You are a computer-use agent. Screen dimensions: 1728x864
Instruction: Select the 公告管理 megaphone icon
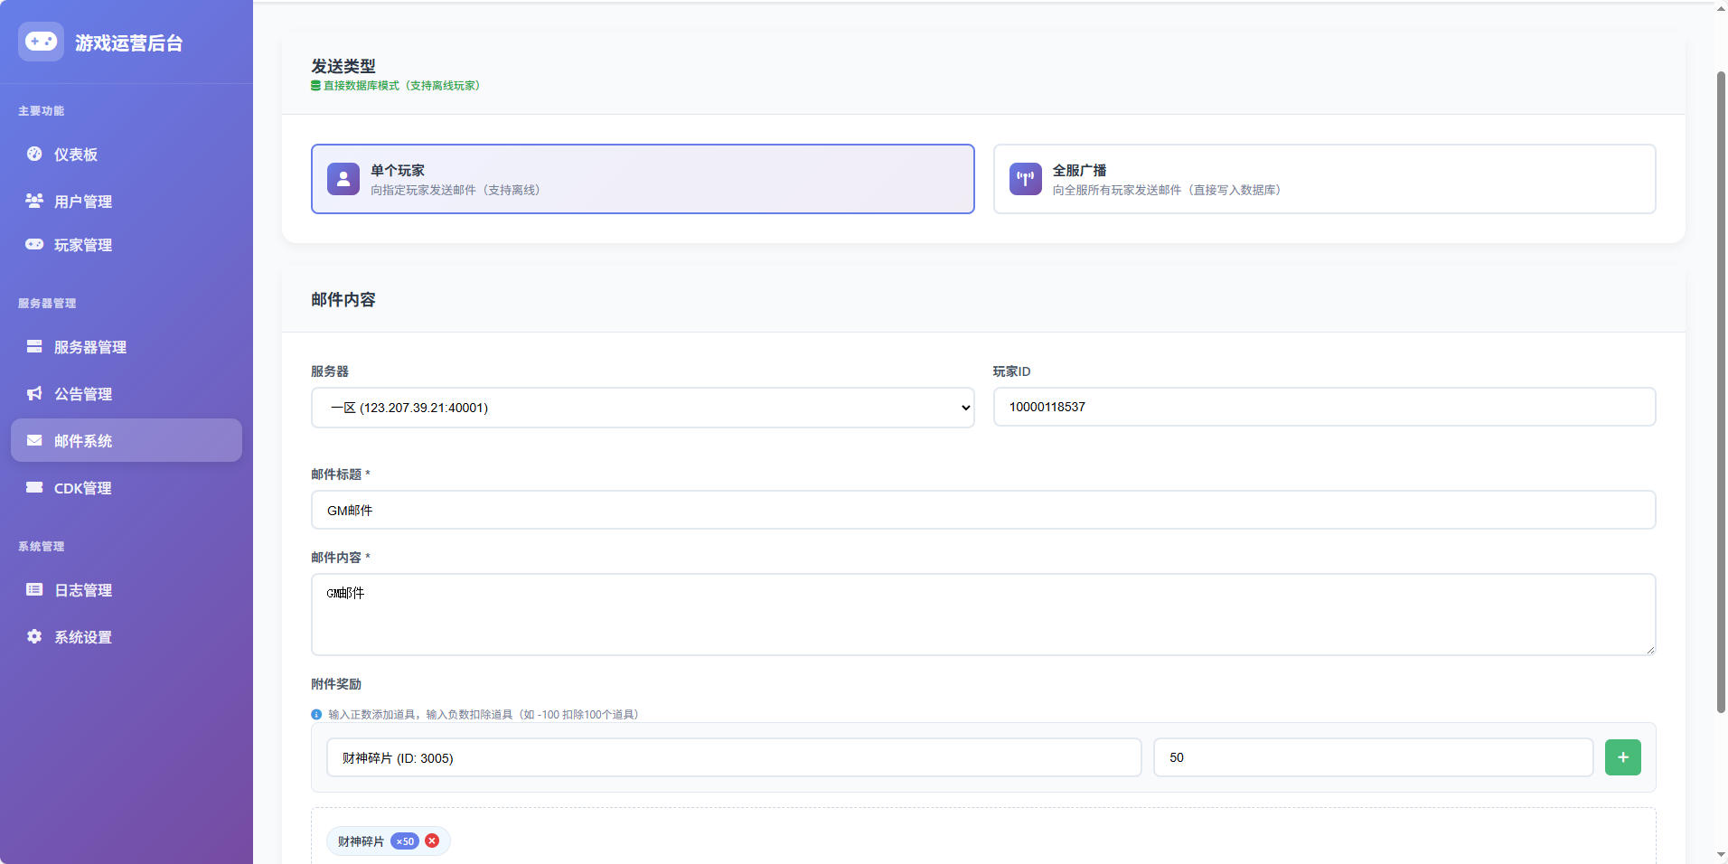[x=33, y=393]
